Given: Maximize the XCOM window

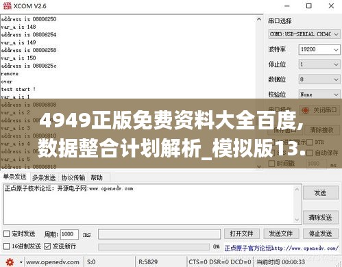Looking at the screenshot, I should tap(308, 6).
